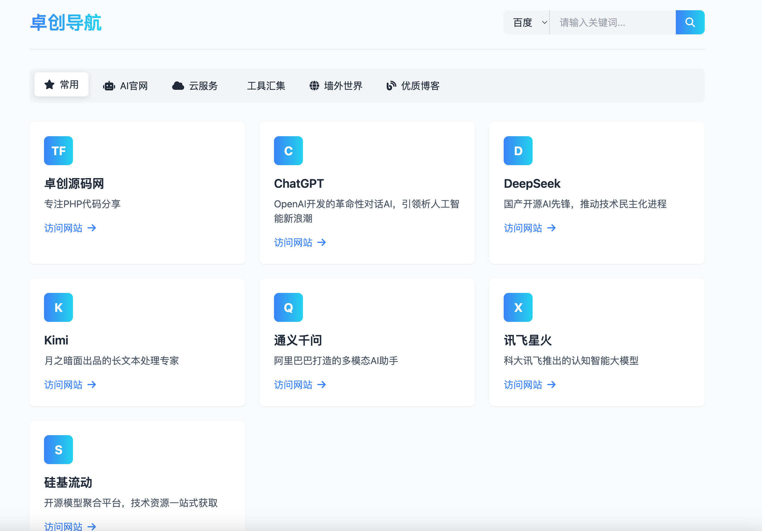Click the magnifier search icon
762x531 pixels.
tap(690, 22)
